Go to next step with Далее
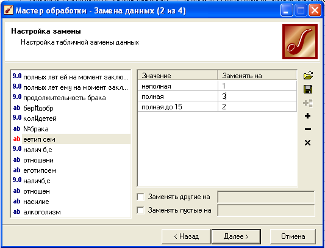This screenshot has height=248, width=325. point(236,236)
